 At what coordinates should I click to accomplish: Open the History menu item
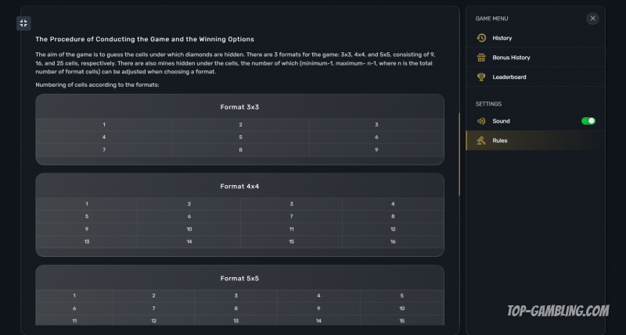(502, 38)
